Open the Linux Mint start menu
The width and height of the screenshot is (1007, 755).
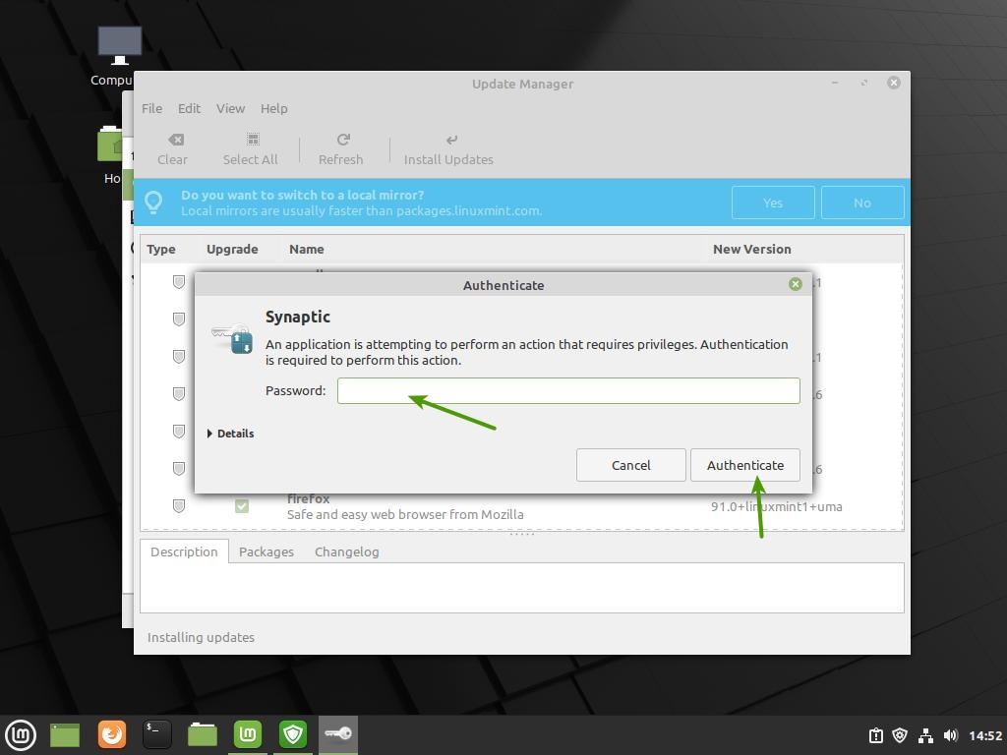[x=21, y=734]
